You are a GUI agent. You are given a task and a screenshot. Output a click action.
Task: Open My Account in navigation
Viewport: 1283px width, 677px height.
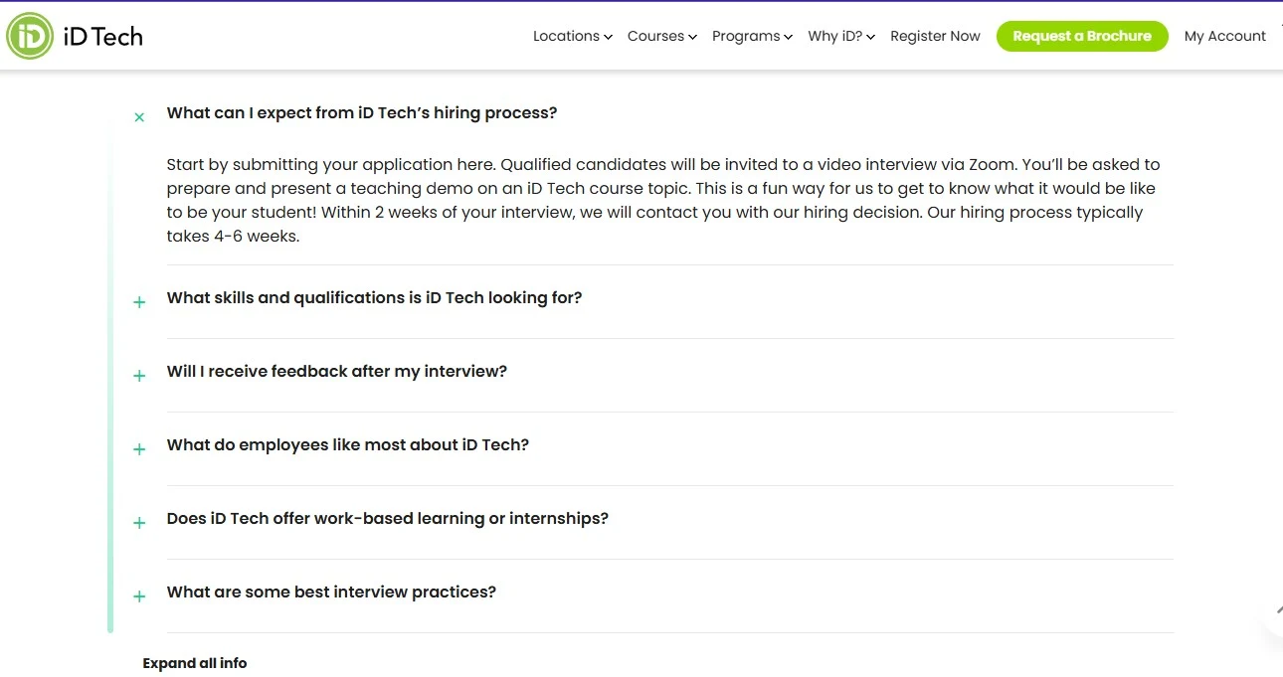[x=1224, y=36]
